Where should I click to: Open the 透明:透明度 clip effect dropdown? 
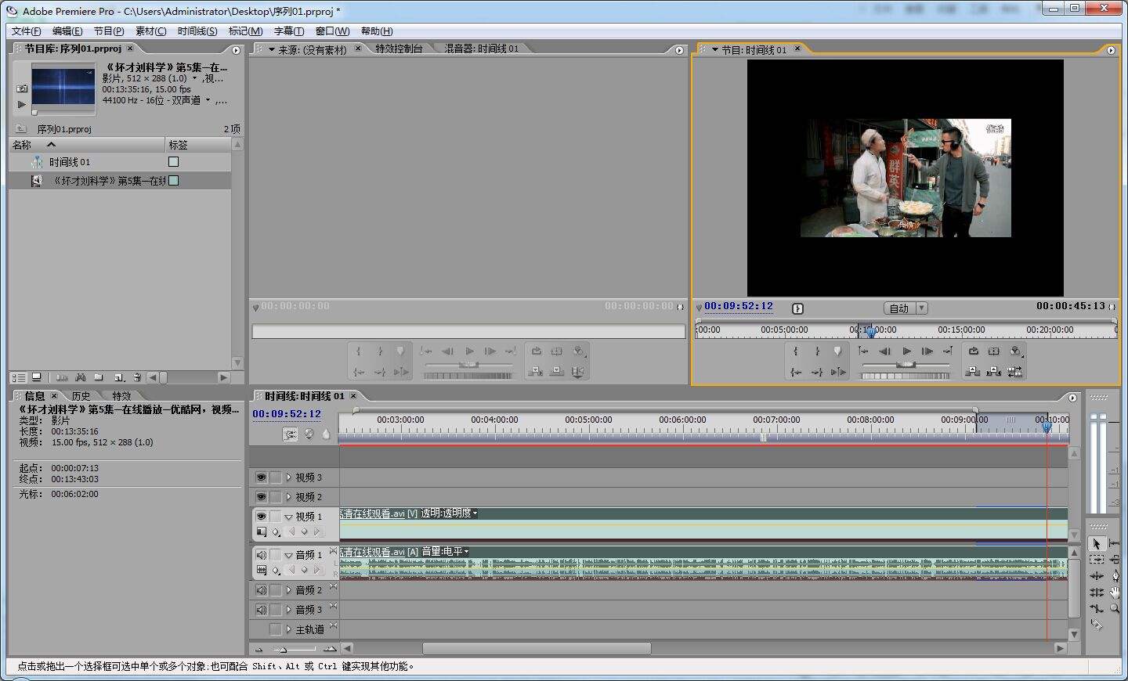coord(450,513)
